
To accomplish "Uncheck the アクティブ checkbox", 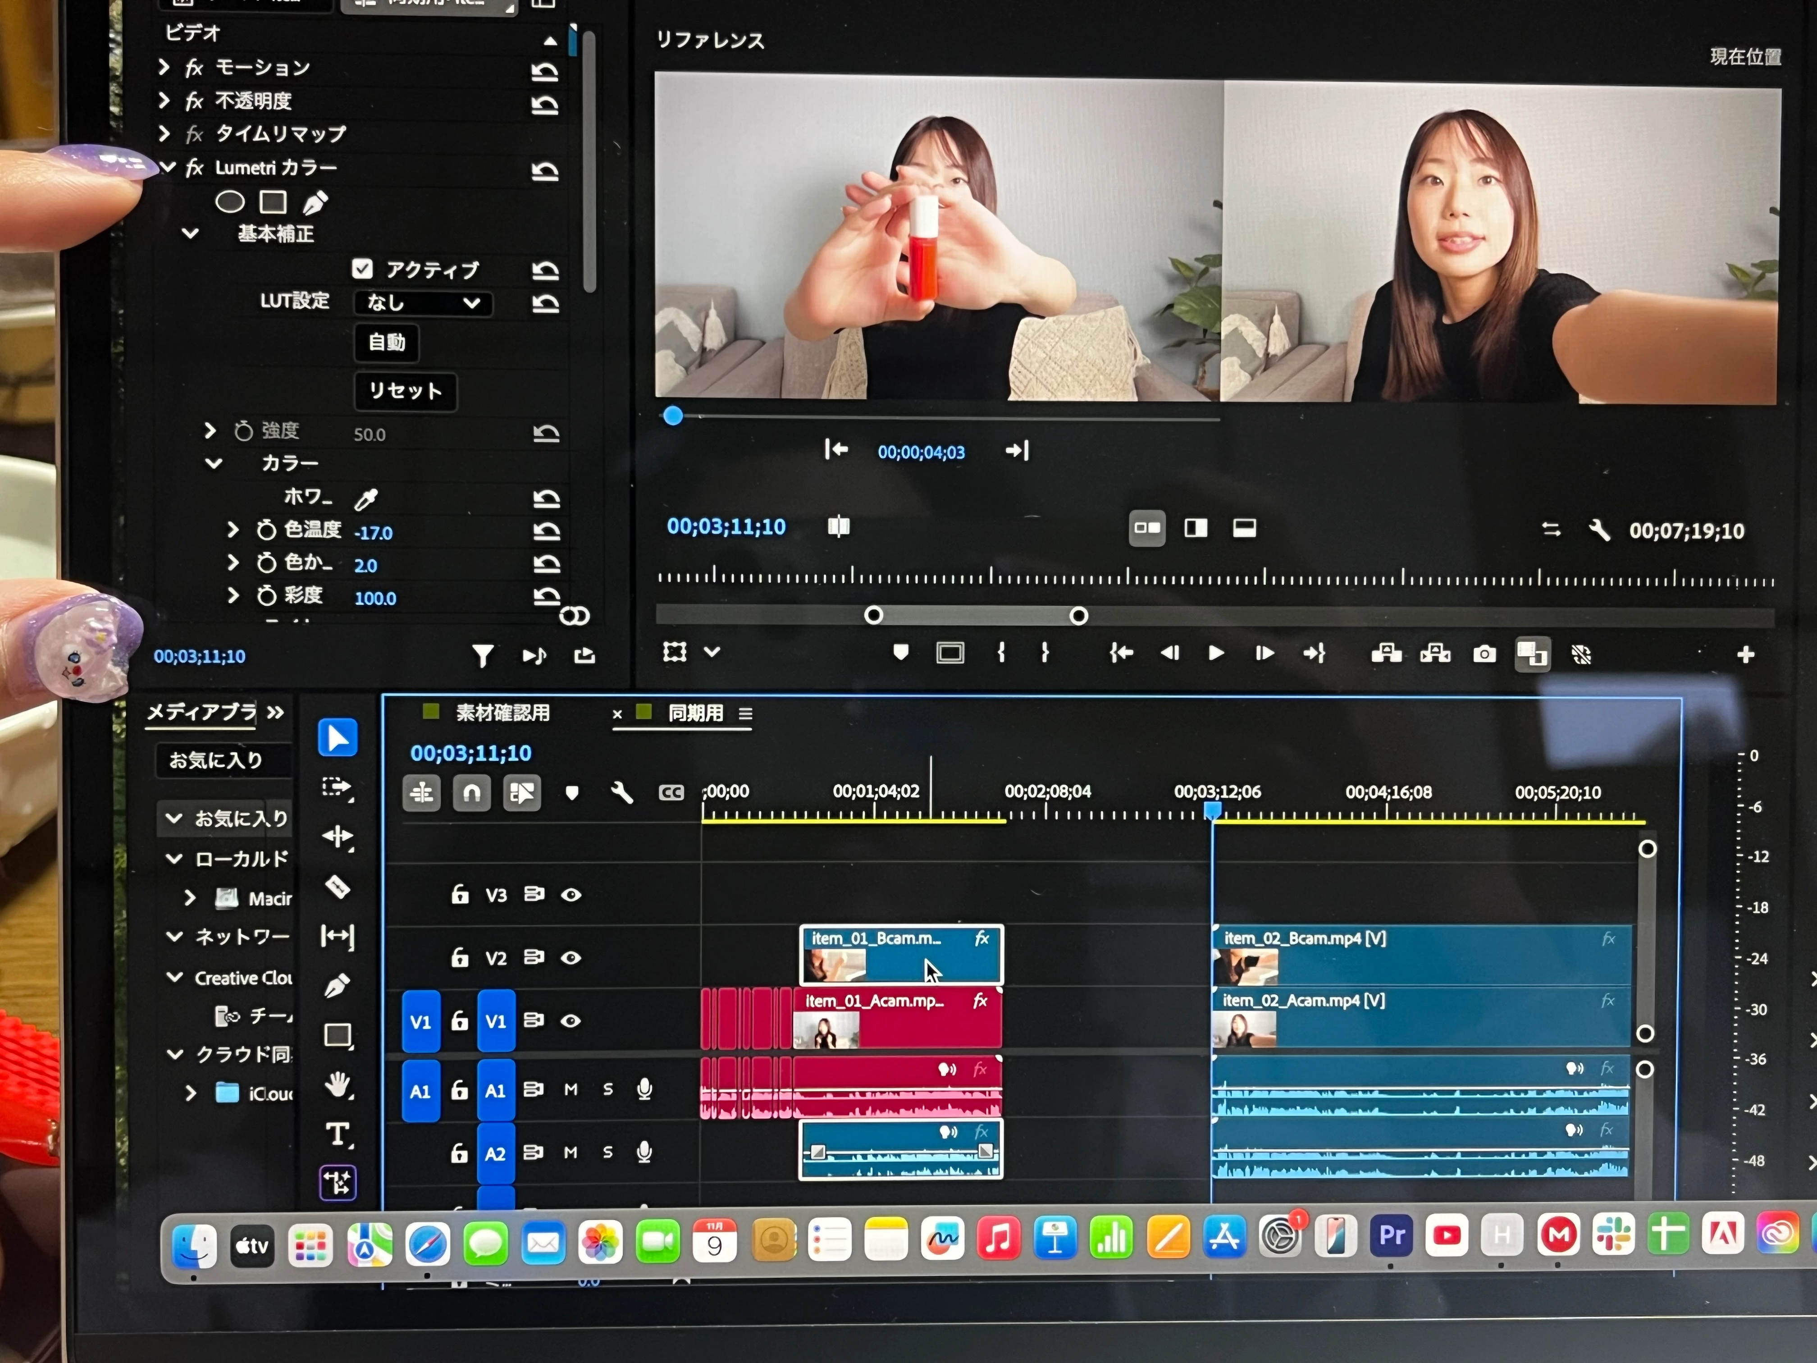I will click(x=362, y=269).
